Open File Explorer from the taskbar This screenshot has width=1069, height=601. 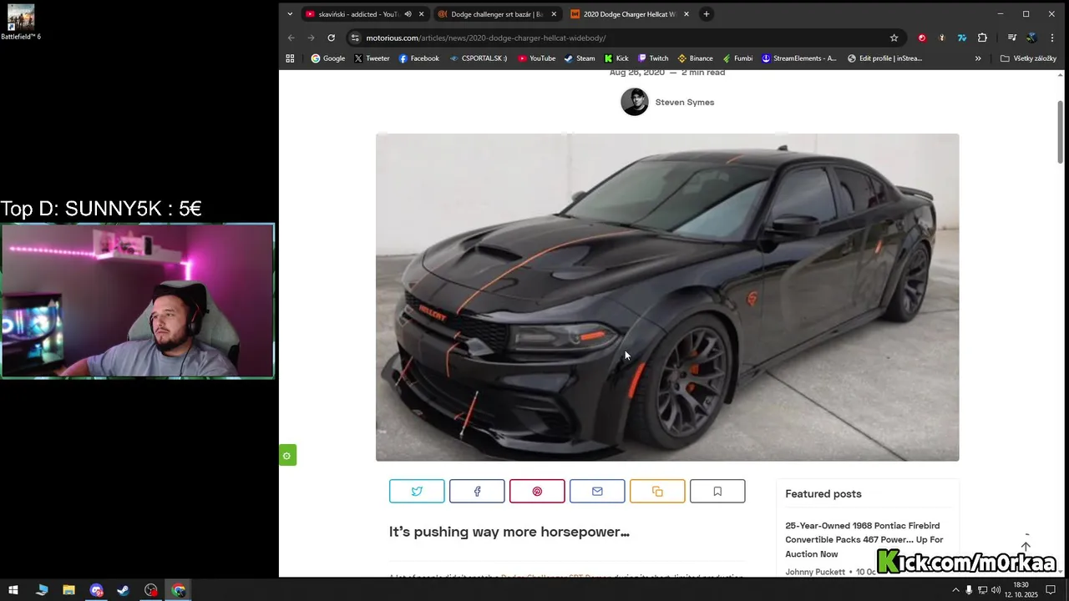[x=68, y=590]
